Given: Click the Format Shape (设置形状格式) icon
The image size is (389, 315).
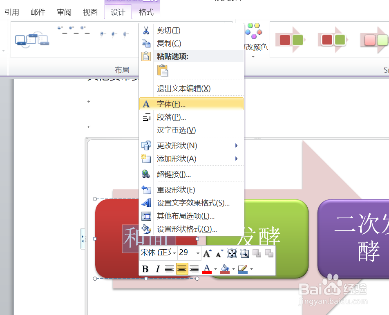Looking at the screenshot, I should tap(146, 229).
